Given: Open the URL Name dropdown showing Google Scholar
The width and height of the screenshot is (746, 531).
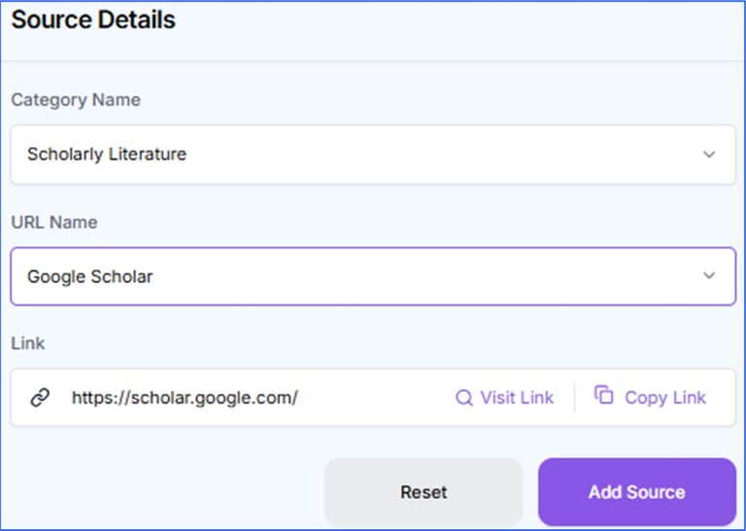Looking at the screenshot, I should click(373, 276).
